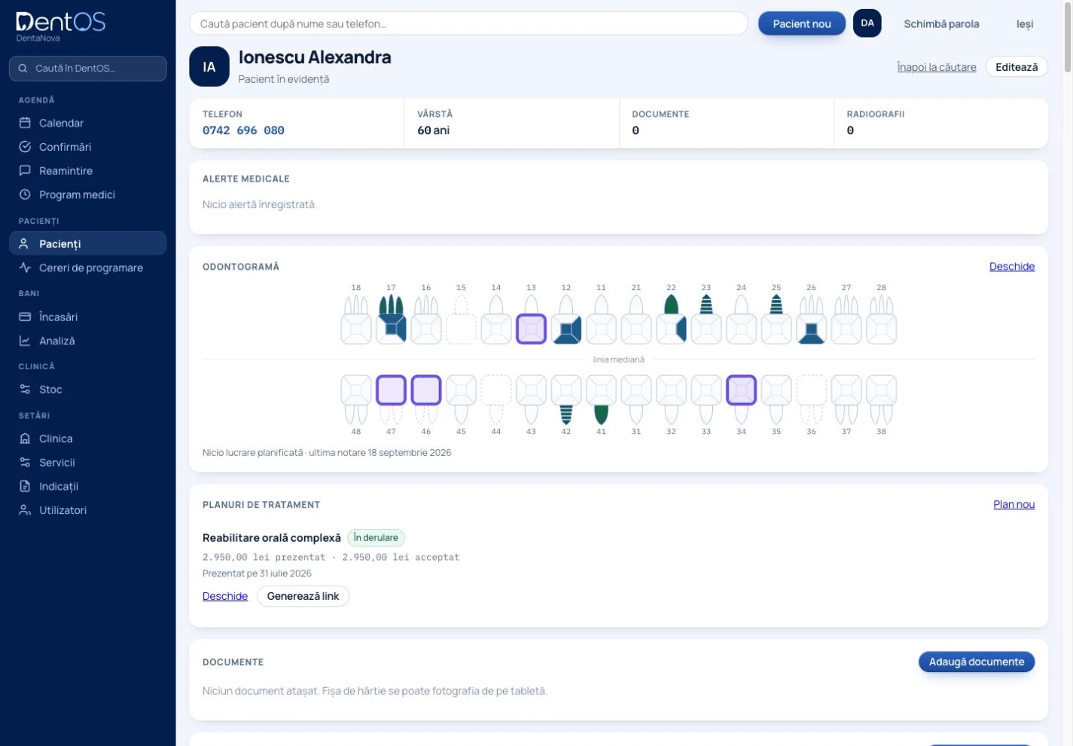
Task: Click the Clinica building icon
Action: pos(25,439)
